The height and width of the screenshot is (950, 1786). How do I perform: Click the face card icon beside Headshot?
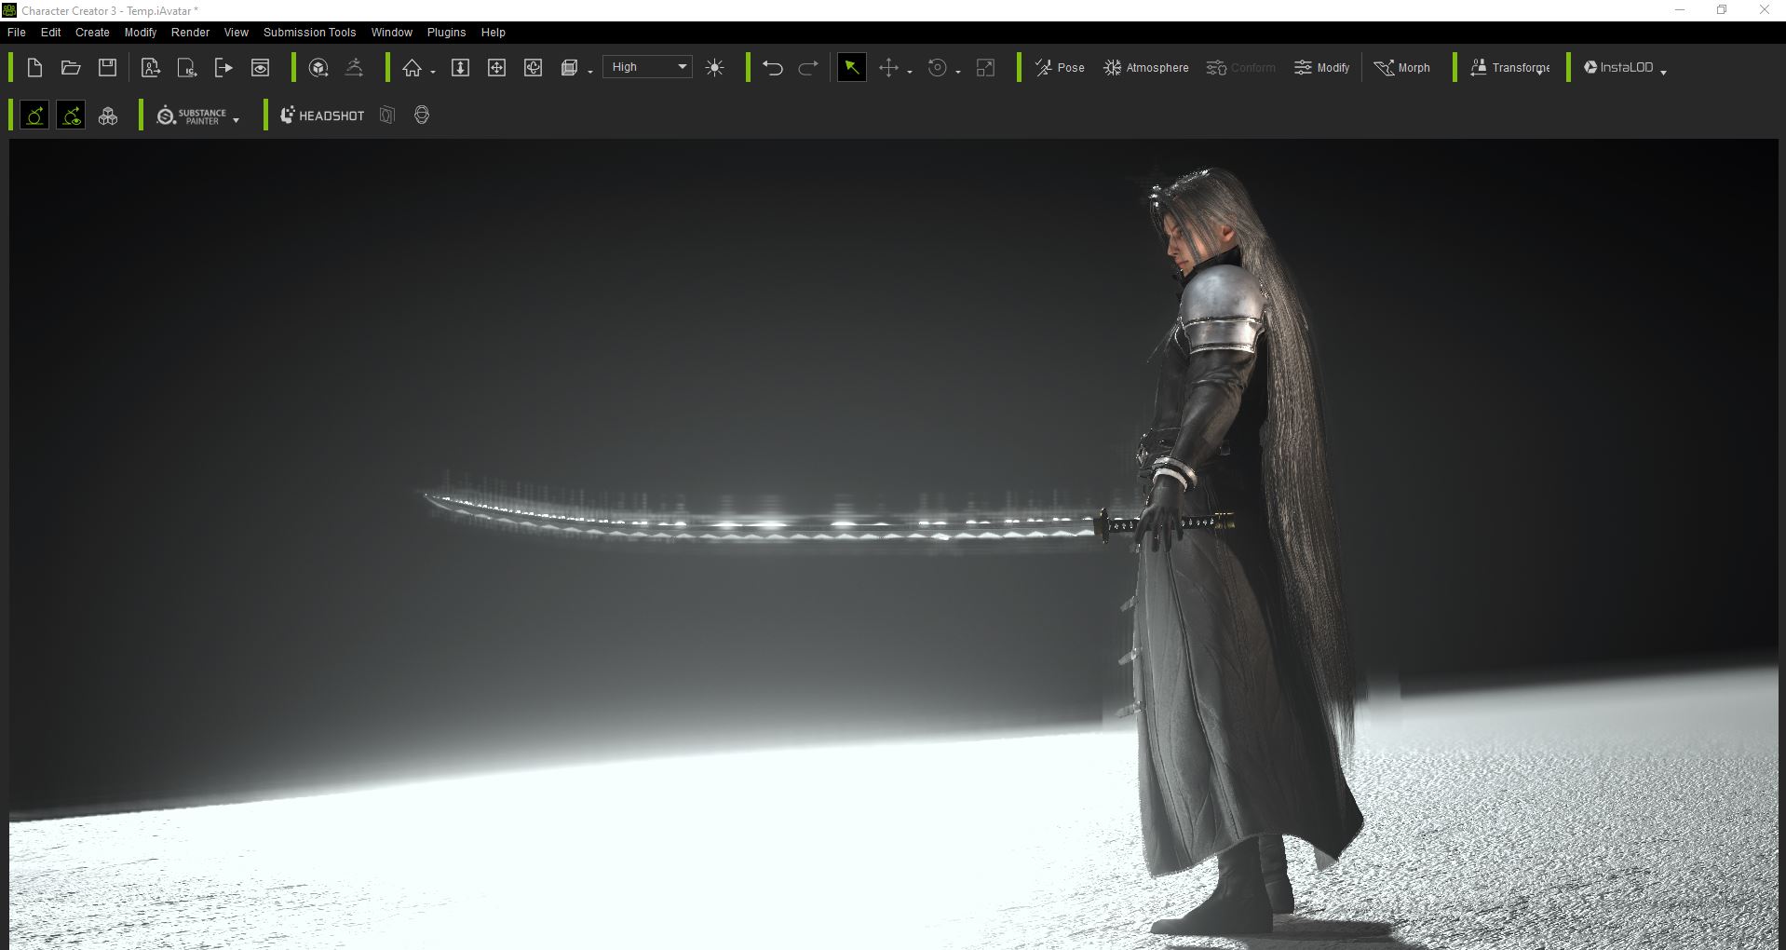coord(387,115)
